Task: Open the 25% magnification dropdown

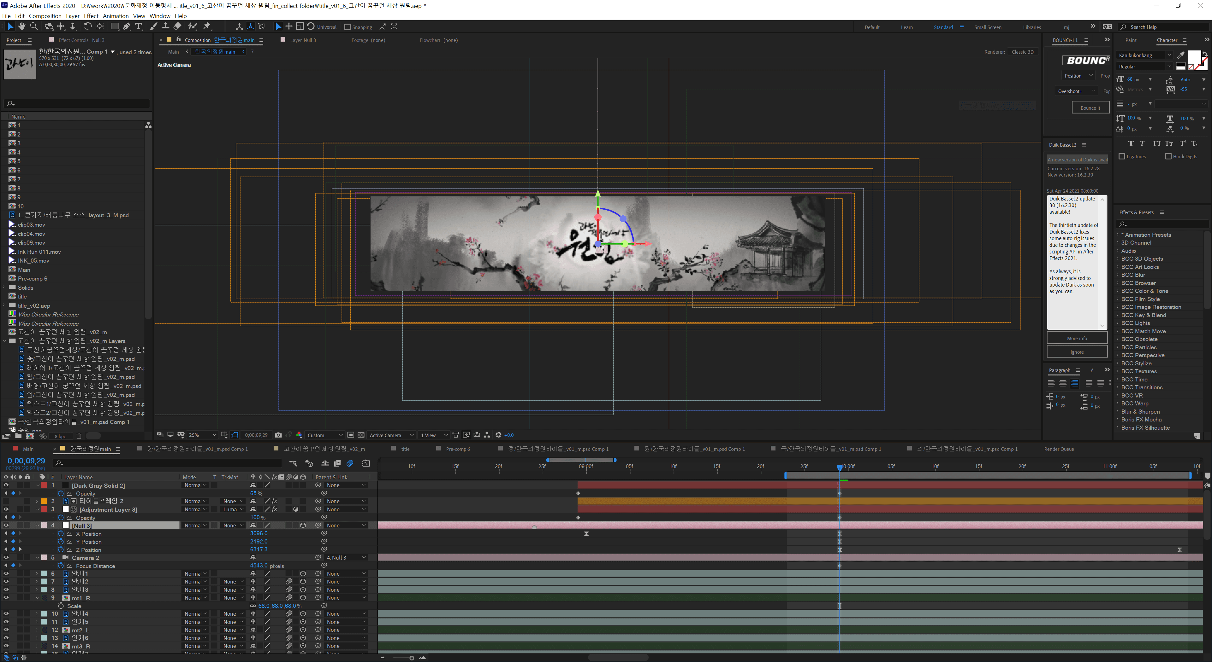Action: click(x=202, y=435)
